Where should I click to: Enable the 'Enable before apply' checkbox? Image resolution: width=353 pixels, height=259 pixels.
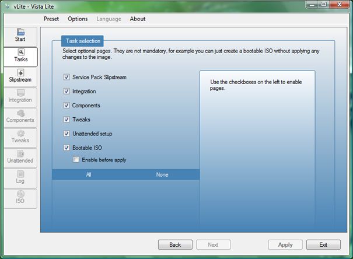[76, 159]
